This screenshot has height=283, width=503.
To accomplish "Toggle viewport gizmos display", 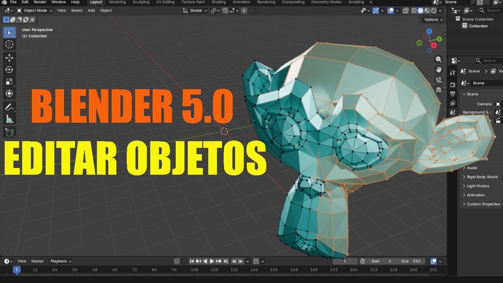I will click(376, 11).
